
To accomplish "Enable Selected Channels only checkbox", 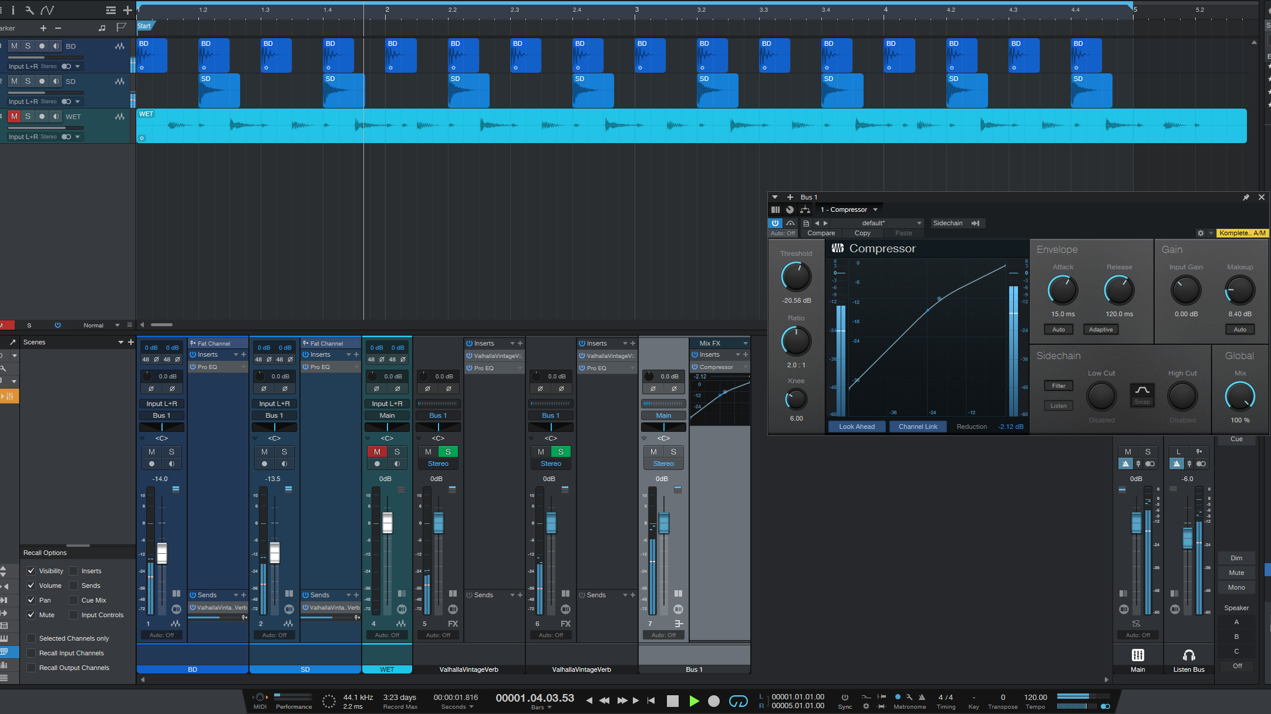I will click(x=31, y=638).
